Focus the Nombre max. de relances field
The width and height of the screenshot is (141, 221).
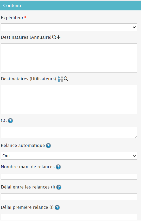pyautogui.click(x=69, y=177)
